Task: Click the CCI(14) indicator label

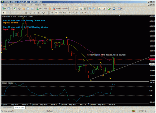Action: click(7, 83)
